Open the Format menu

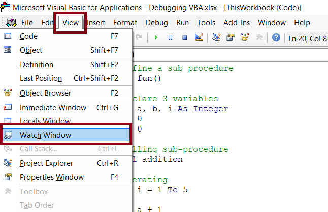[x=125, y=23]
